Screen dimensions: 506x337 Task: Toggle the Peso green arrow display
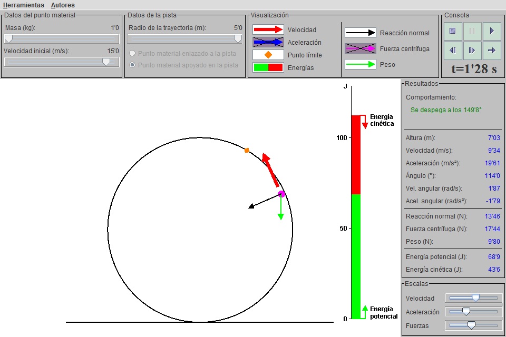pos(361,64)
